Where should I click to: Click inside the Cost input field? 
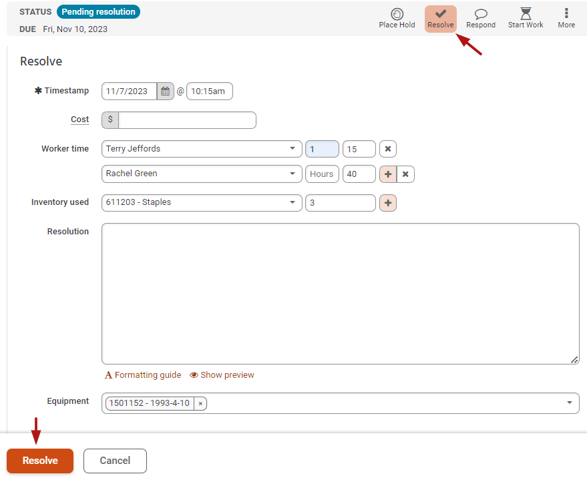coord(187,120)
